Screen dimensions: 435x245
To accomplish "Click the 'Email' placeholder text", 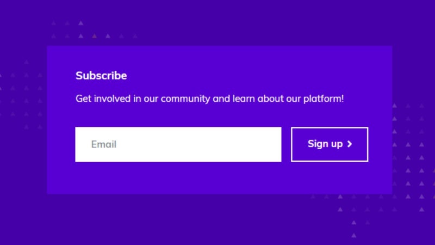I will (x=103, y=144).
